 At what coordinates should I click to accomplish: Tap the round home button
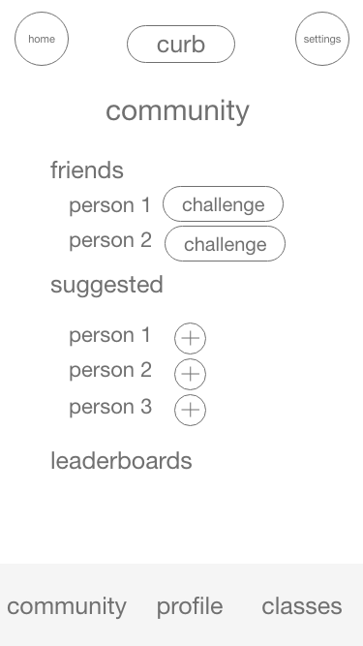click(x=42, y=39)
